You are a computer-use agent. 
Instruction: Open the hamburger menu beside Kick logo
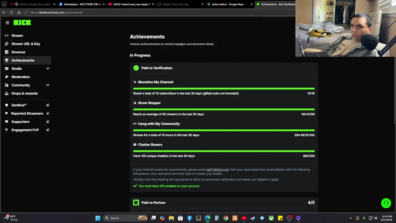tap(7, 23)
